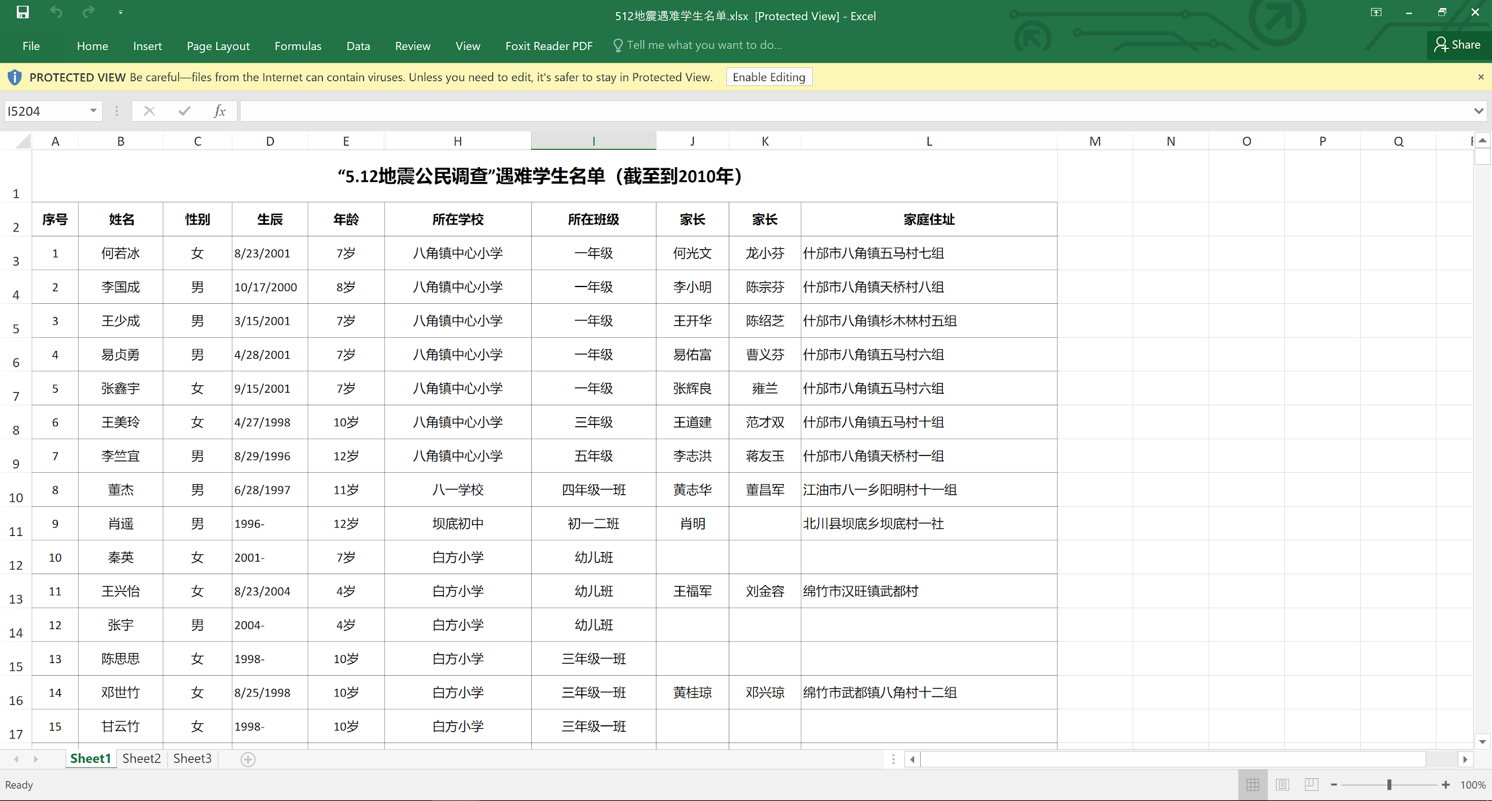Screen dimensions: 1492x801
Task: Click the Share icon button
Action: click(x=1457, y=45)
